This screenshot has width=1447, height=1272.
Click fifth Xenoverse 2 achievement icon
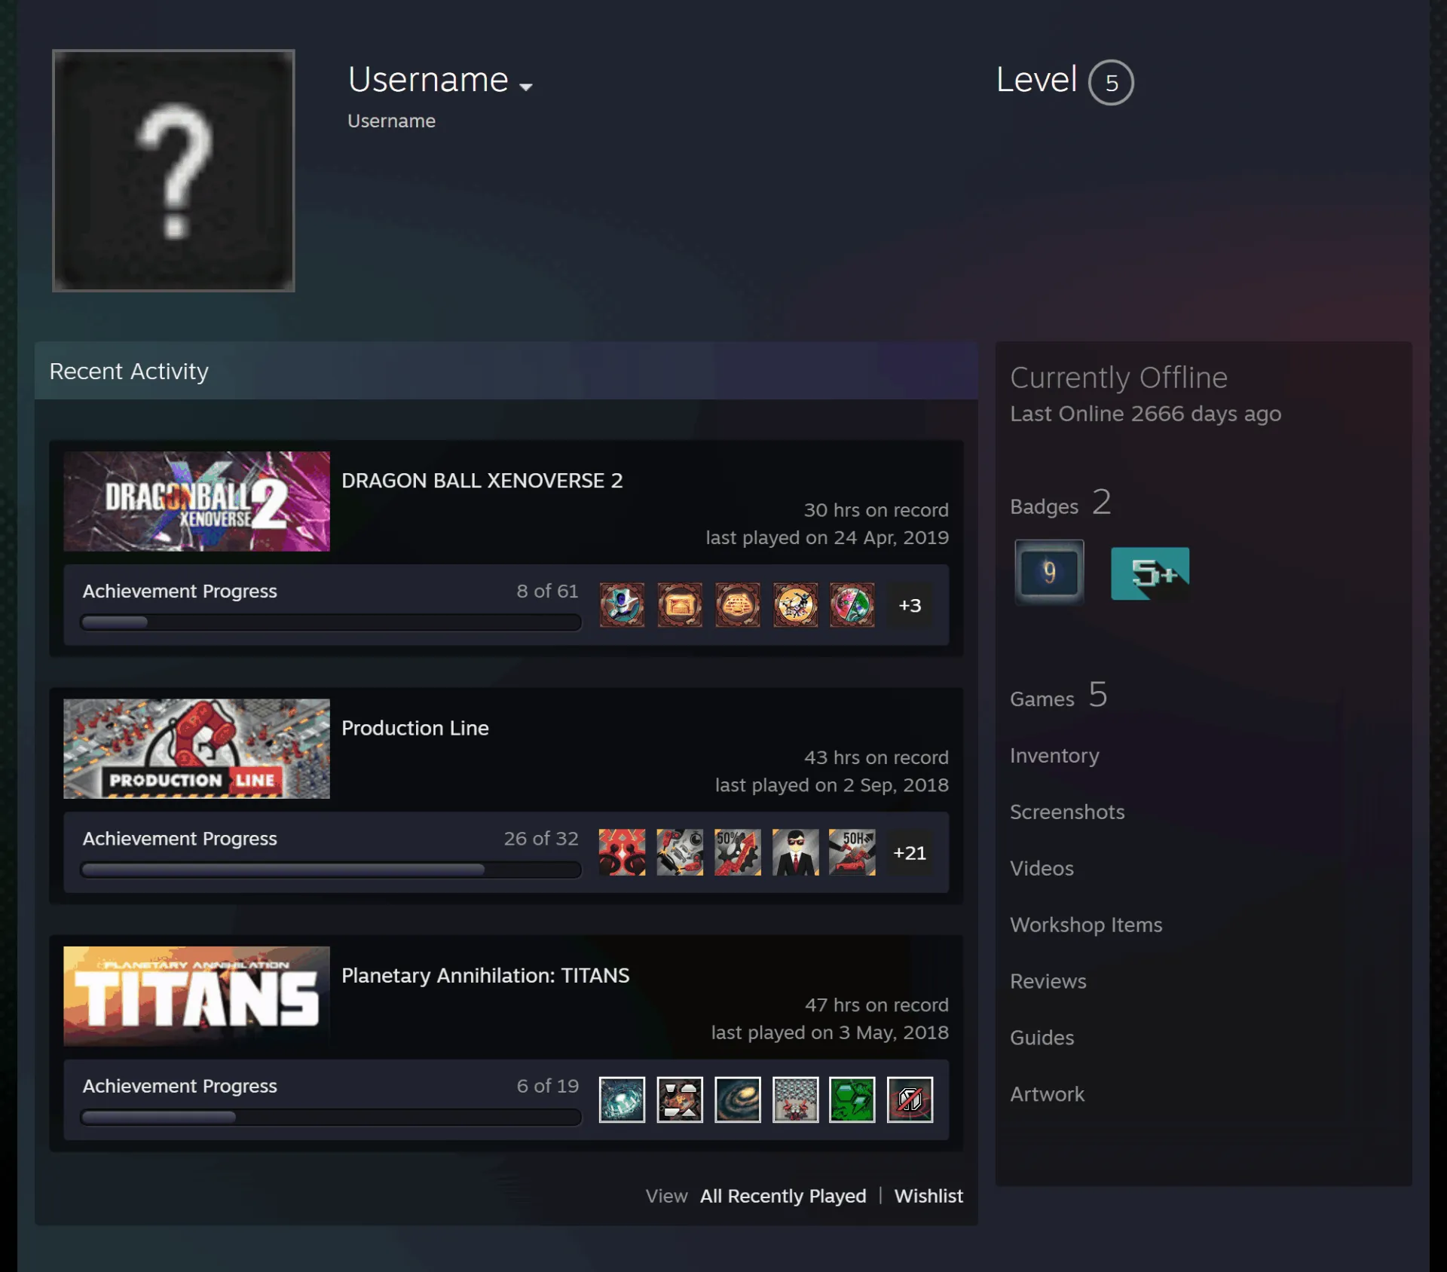tap(852, 605)
